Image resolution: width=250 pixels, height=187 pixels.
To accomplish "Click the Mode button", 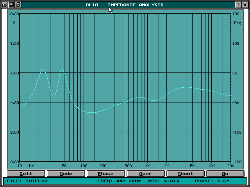I will pyautogui.click(x=66, y=173).
